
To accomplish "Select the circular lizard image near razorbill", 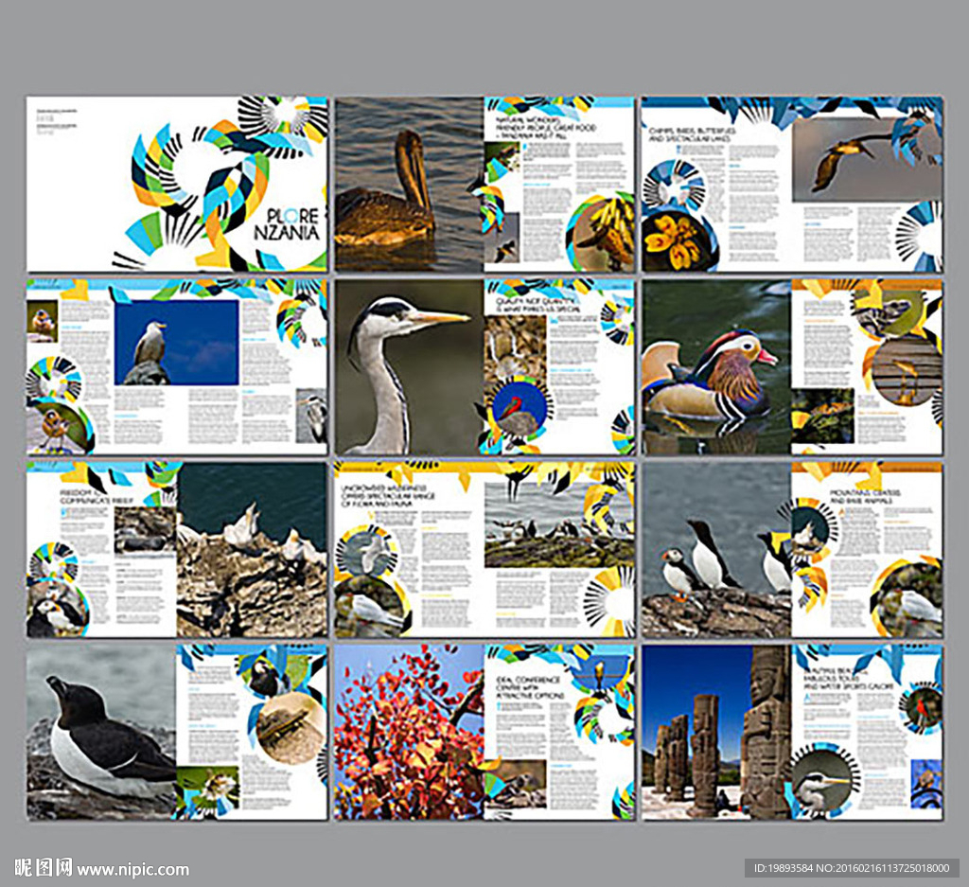I will (290, 728).
